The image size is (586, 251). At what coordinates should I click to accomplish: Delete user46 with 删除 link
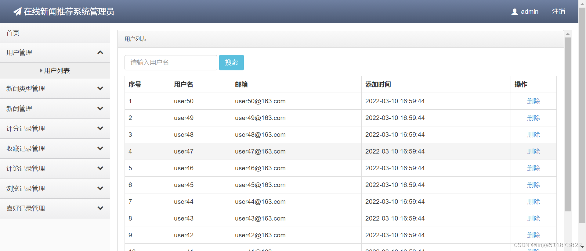[x=534, y=168]
